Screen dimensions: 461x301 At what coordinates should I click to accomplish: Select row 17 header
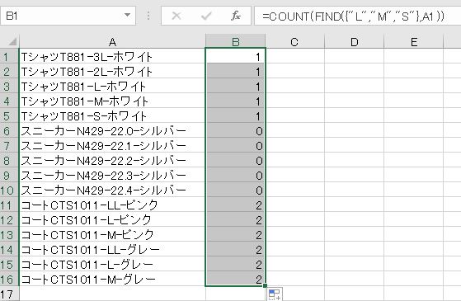9,294
